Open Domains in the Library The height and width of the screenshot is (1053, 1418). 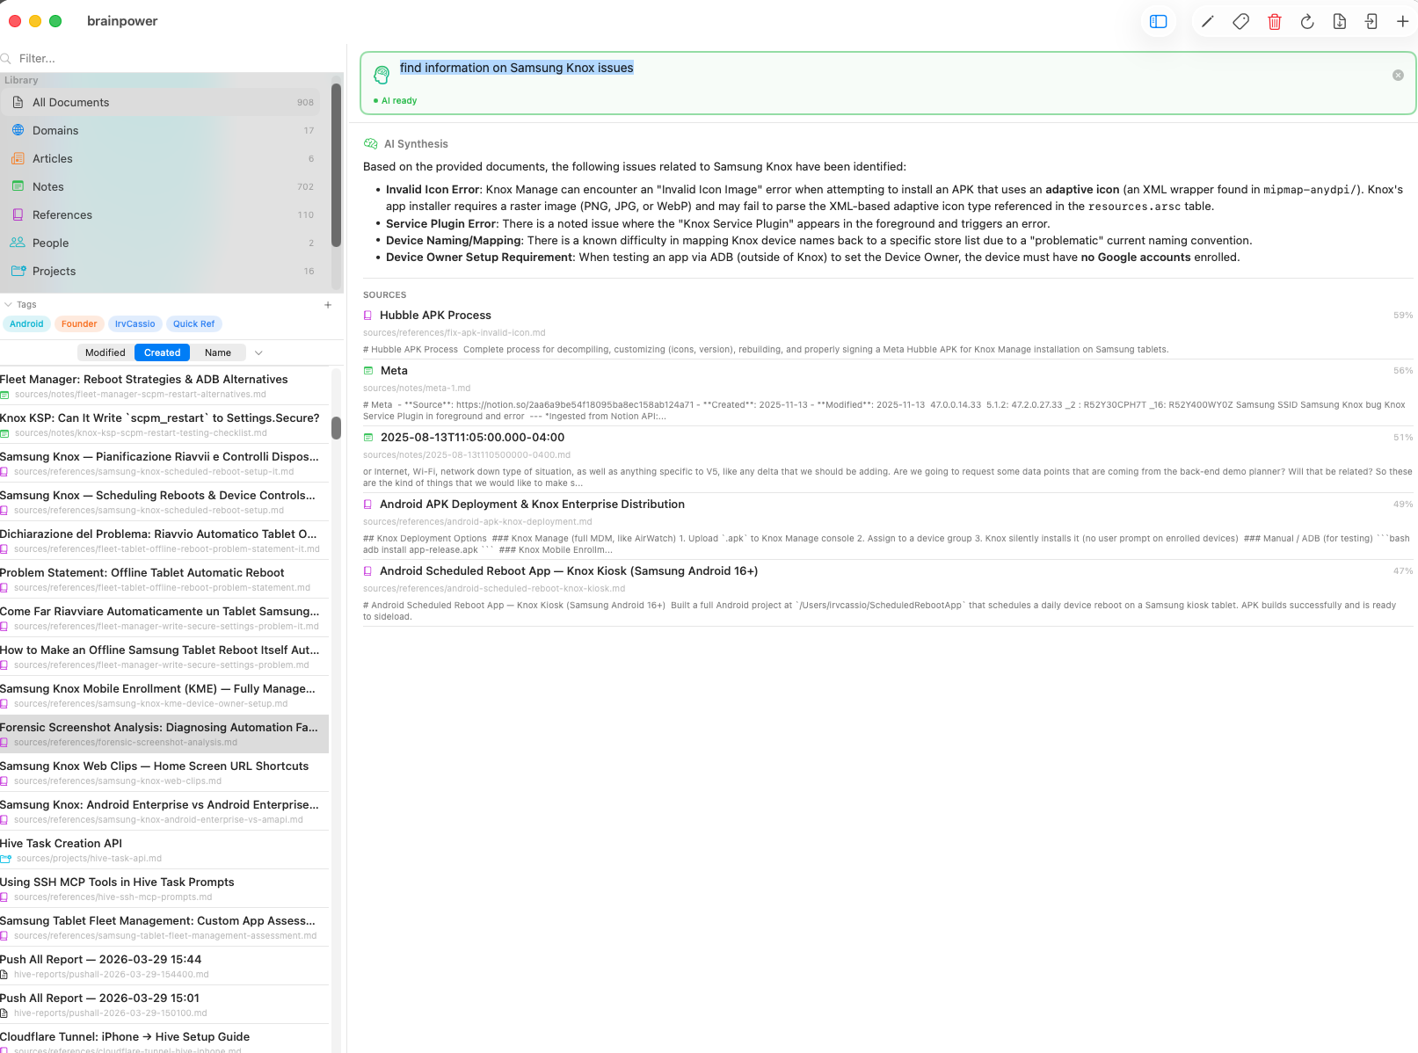click(x=161, y=131)
